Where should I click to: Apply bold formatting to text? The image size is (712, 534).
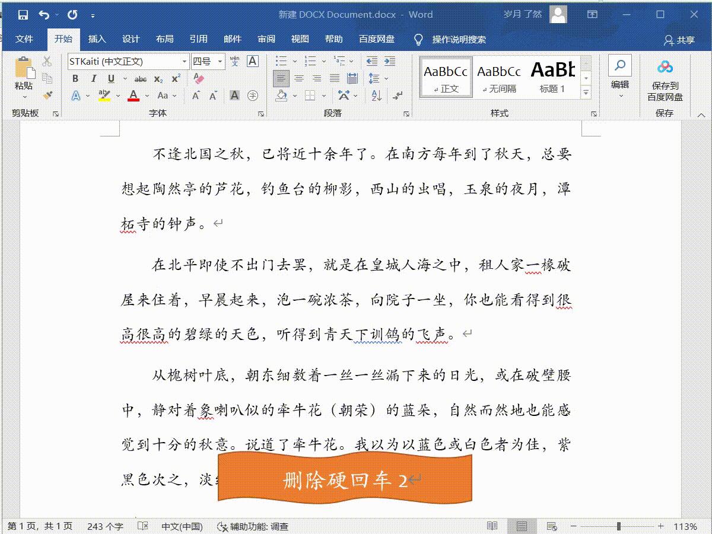(x=75, y=78)
